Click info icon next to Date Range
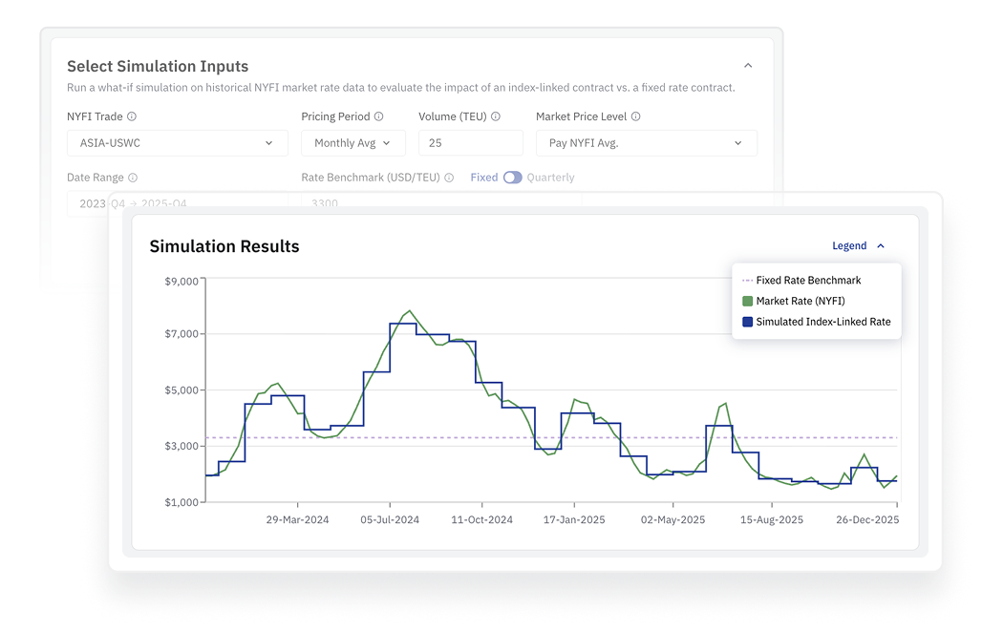Image resolution: width=982 pixels, height=632 pixels. click(x=133, y=178)
